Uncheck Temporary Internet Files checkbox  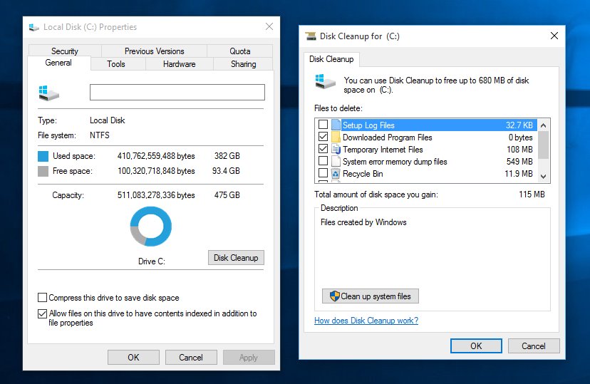[x=323, y=149]
